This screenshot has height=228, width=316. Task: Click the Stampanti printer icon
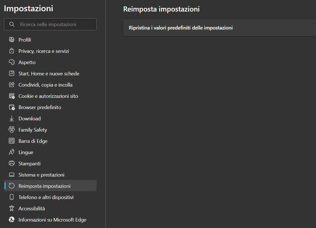tap(12, 163)
